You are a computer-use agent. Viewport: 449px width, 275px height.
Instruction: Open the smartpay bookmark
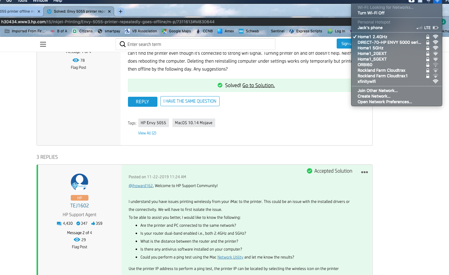[109, 31]
